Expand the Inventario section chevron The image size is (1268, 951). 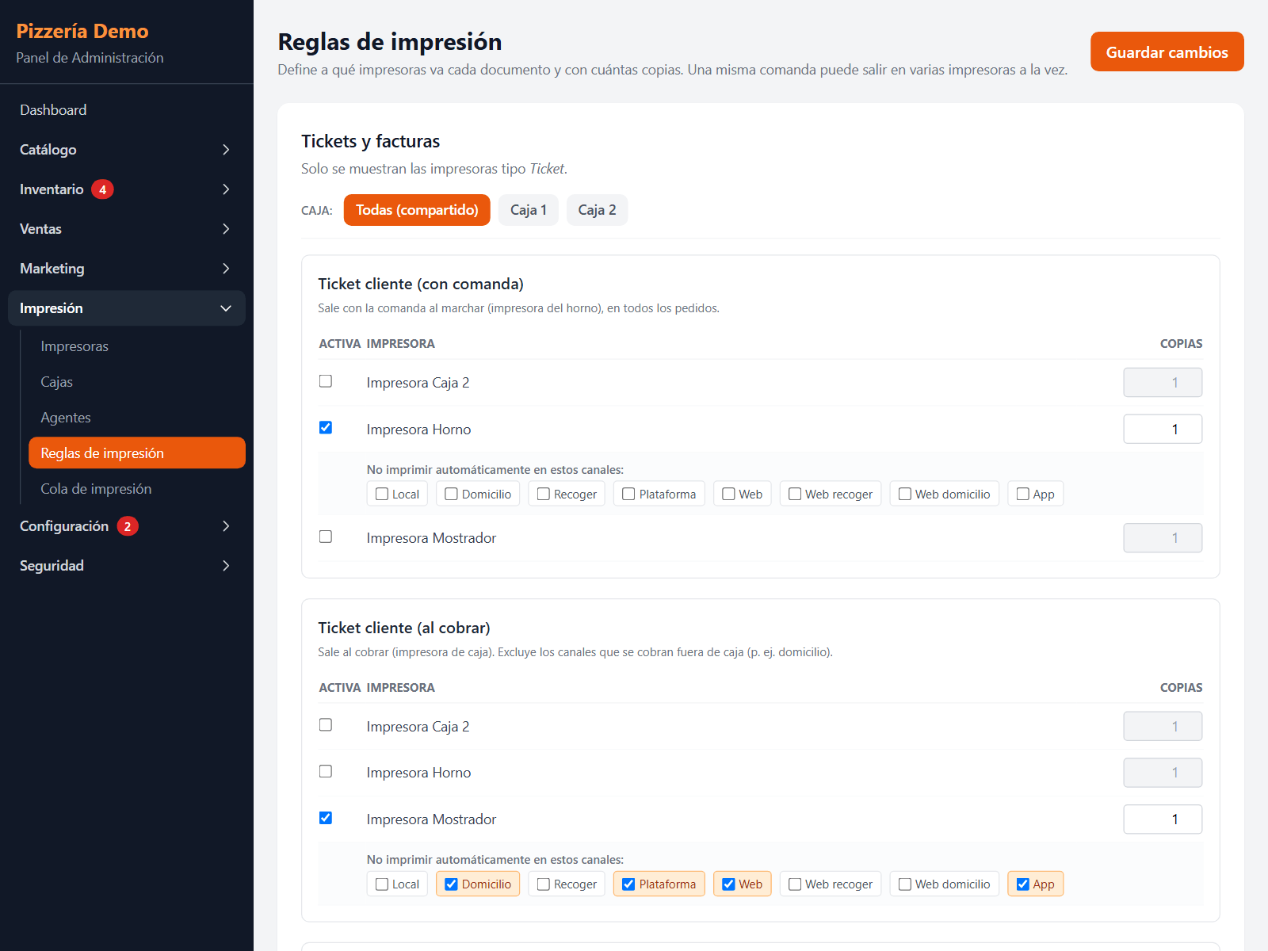(x=226, y=189)
